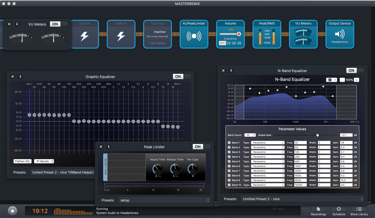
Task: Open the Output Device Headphones block
Action: (x=340, y=34)
